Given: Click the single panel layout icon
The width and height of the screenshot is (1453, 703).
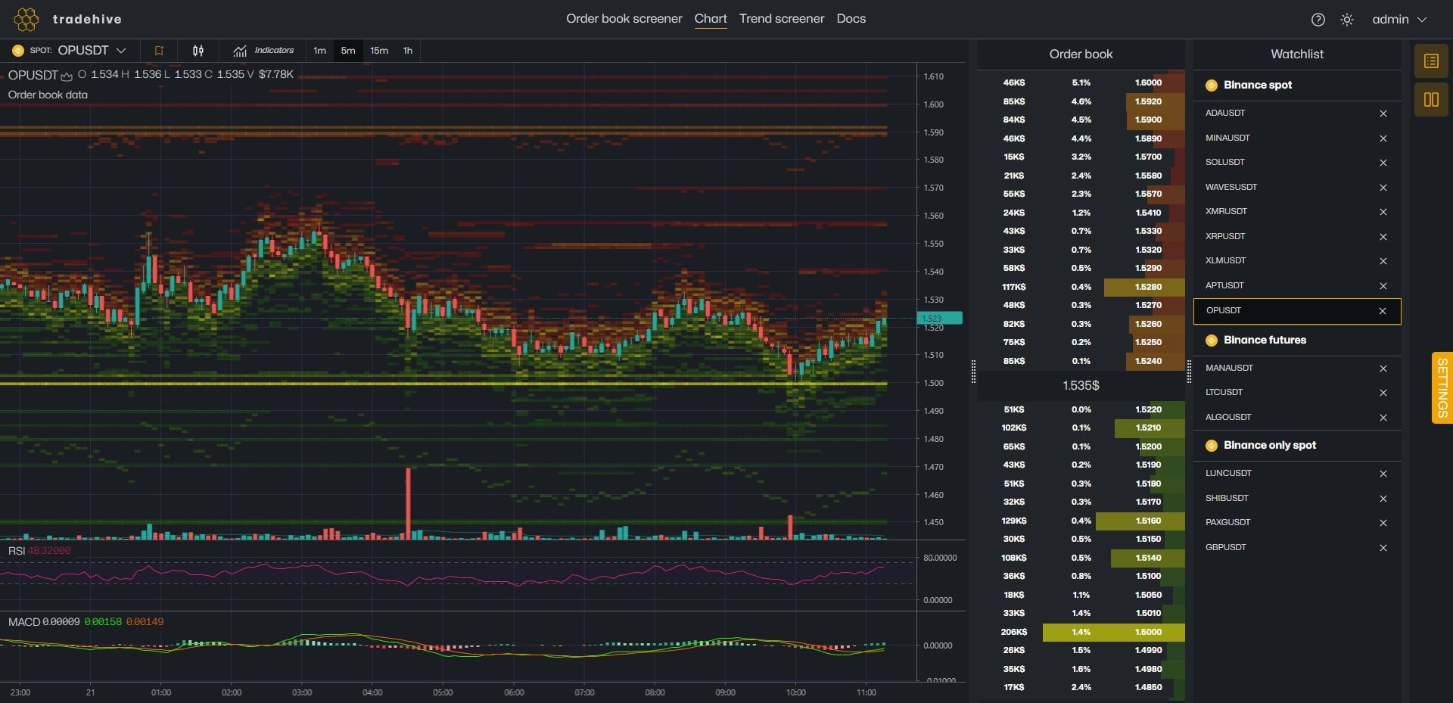Looking at the screenshot, I should pos(1431,61).
